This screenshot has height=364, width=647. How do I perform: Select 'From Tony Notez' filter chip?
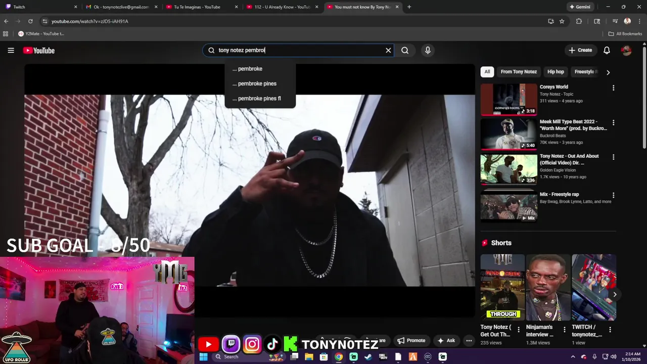coord(519,72)
